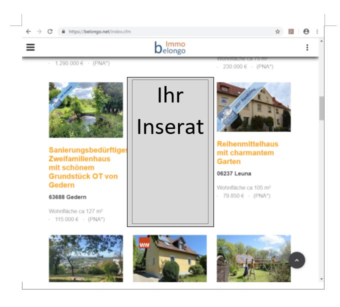Image resolution: width=340 pixels, height=307 pixels.
Task: Click the scroll-to-top round button
Action: (297, 260)
